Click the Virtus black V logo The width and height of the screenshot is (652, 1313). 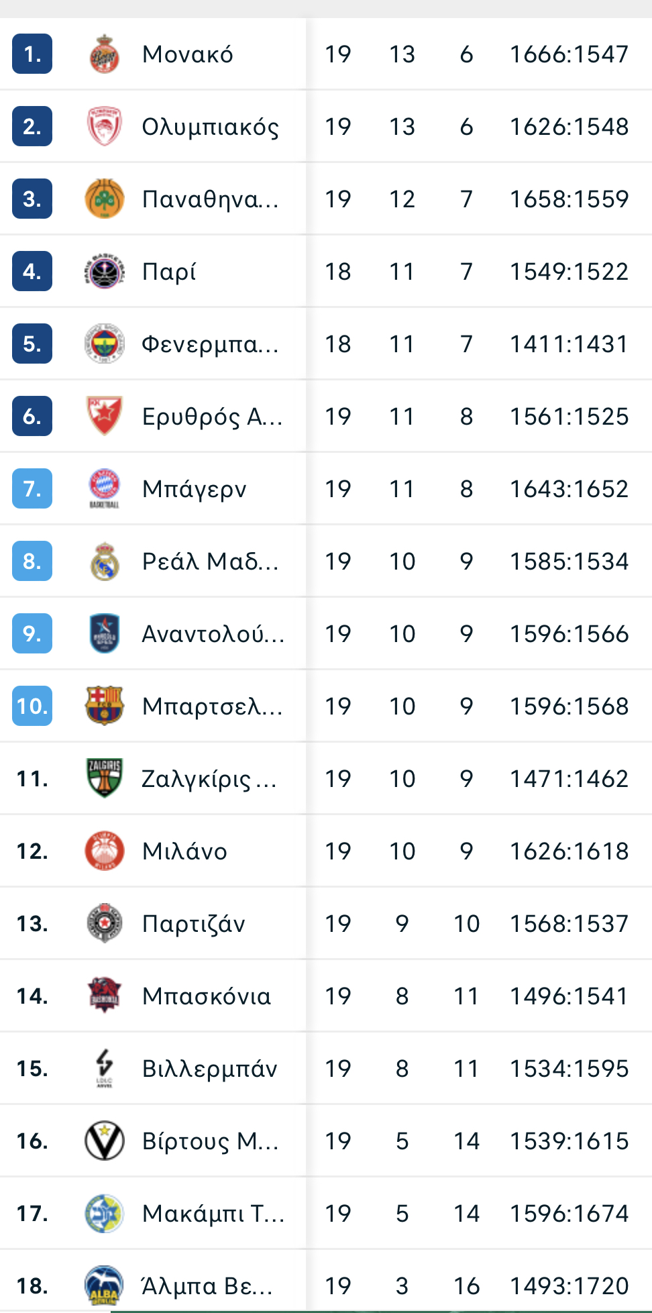104,1141
